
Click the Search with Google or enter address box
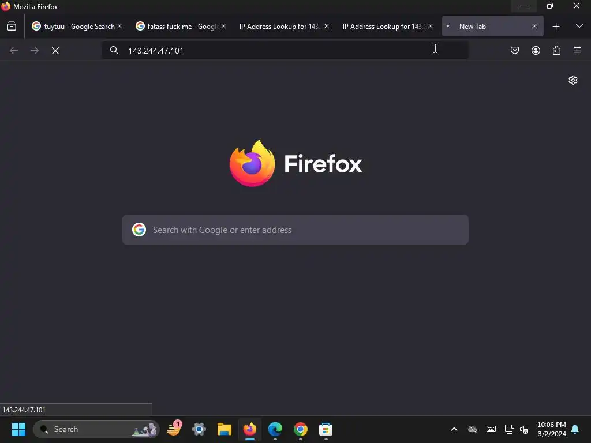pos(295,230)
